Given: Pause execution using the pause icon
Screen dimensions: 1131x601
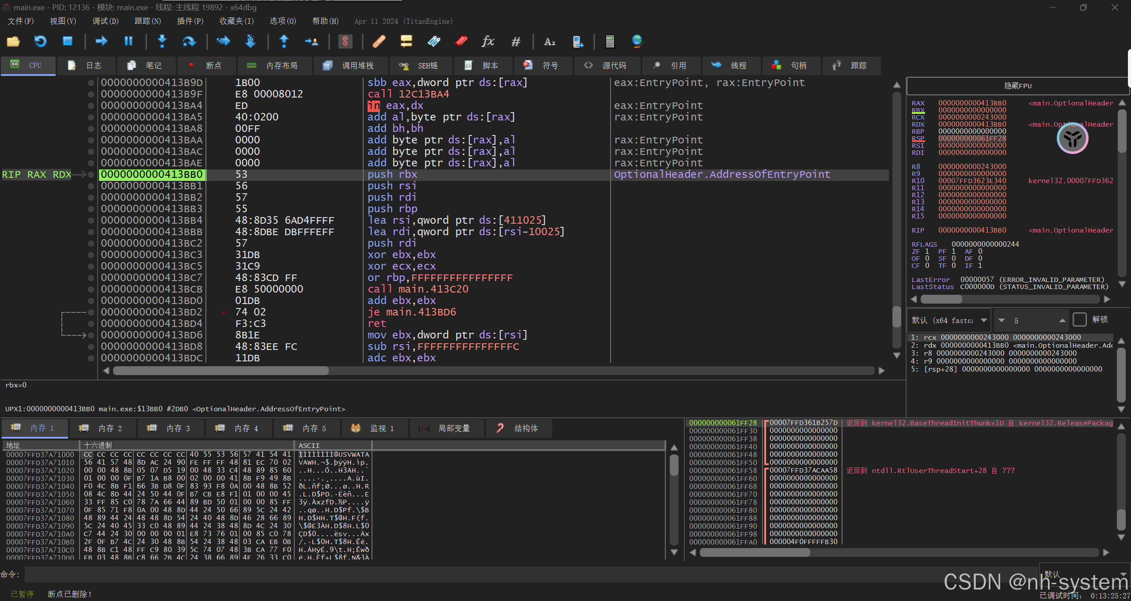Looking at the screenshot, I should coord(128,41).
